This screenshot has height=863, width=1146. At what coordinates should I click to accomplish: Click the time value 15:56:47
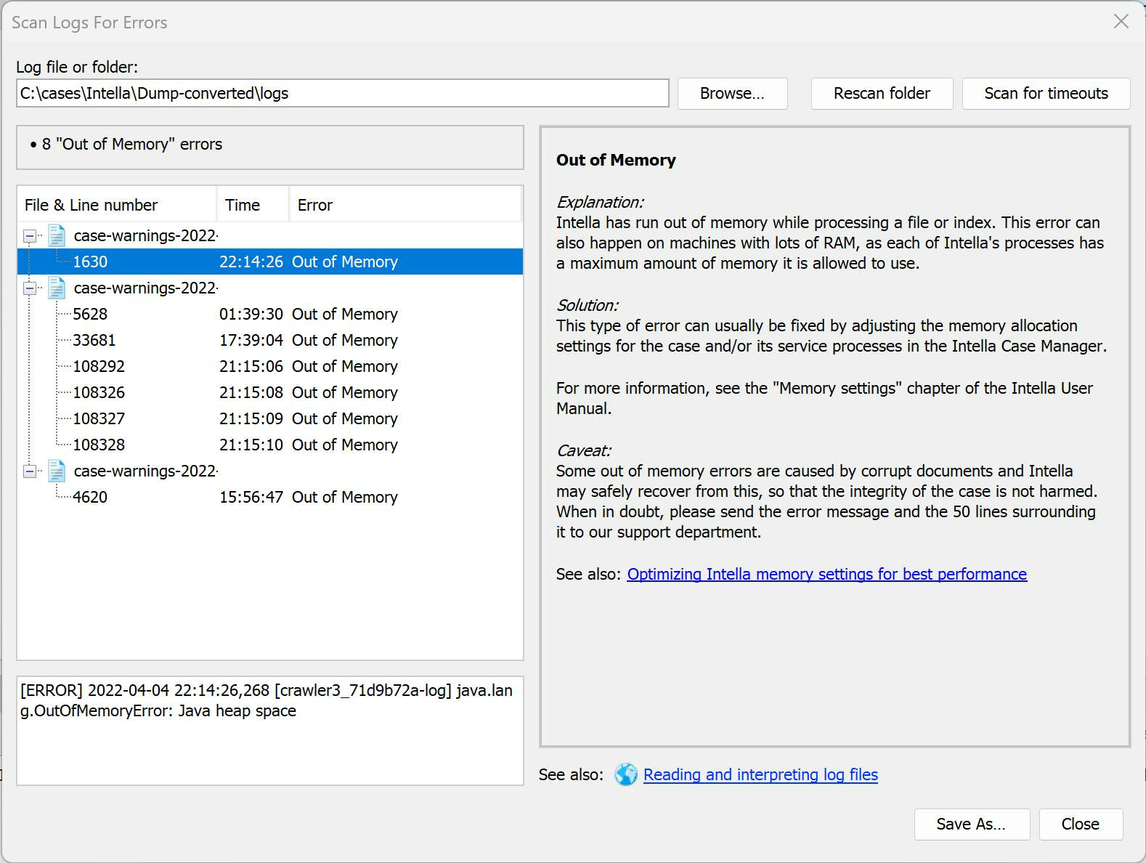pyautogui.click(x=251, y=497)
